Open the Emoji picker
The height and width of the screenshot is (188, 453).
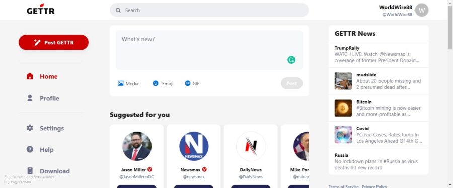[x=156, y=83]
